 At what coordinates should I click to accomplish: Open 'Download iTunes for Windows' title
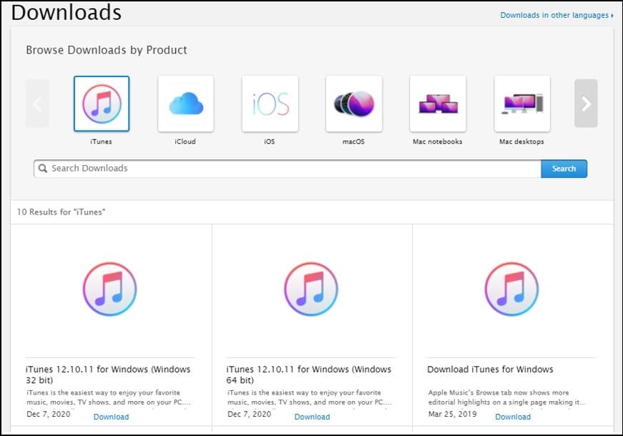coord(490,370)
